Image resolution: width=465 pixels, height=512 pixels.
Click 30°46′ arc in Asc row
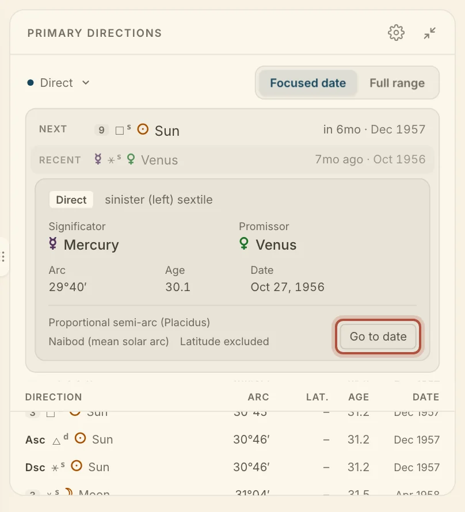(x=251, y=440)
